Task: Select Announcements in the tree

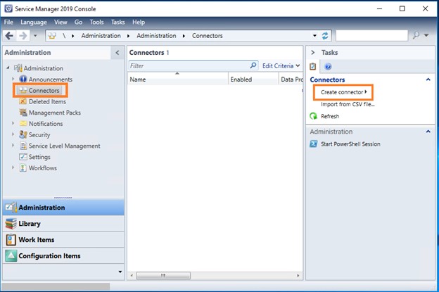Action: (51, 80)
